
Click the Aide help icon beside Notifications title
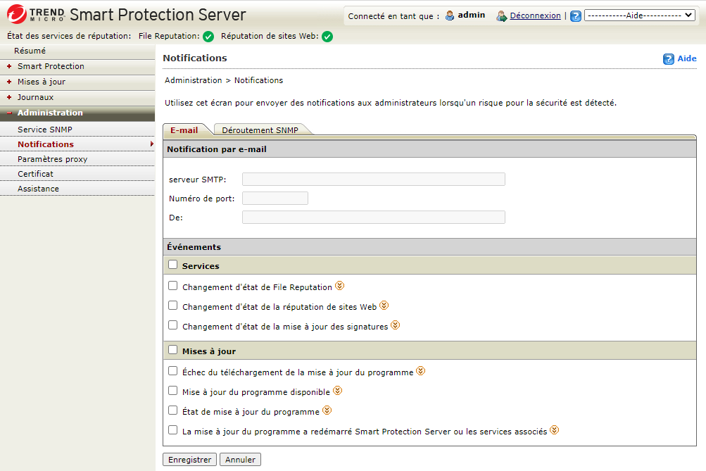669,59
